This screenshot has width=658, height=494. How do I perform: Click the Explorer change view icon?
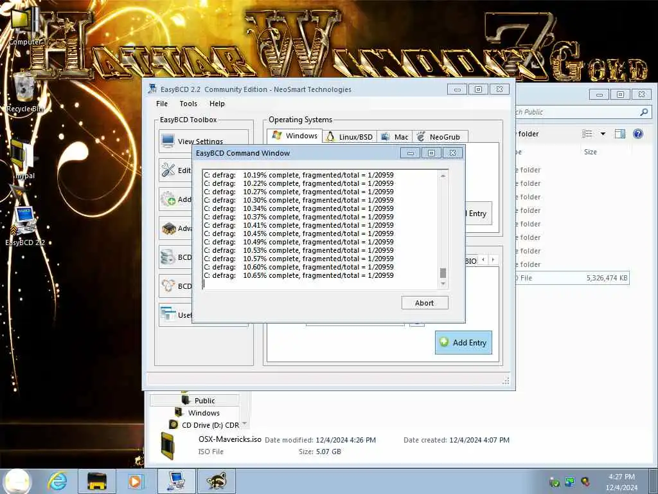[587, 134]
